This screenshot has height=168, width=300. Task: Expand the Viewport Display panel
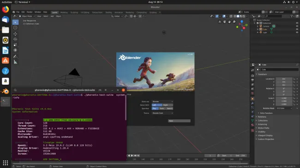265,135
